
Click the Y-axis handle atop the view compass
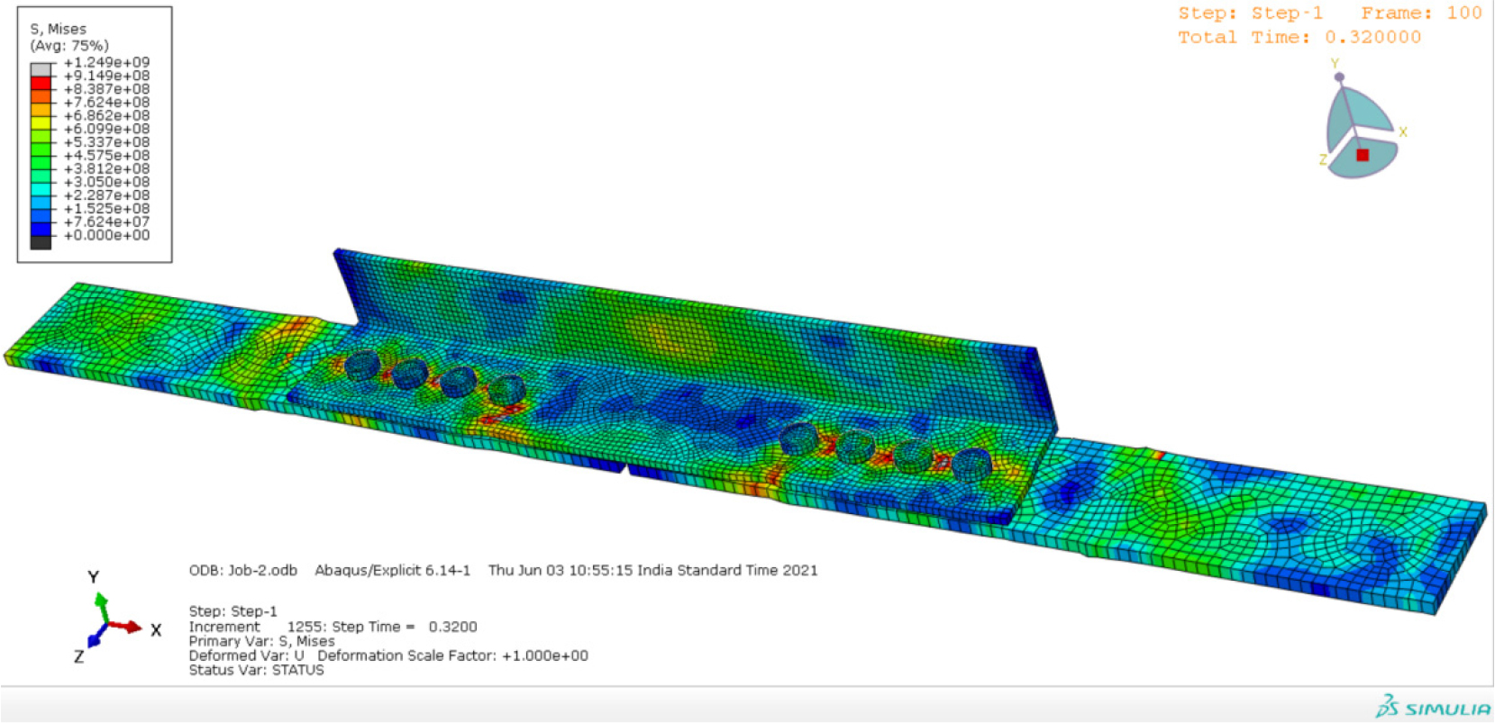point(1339,77)
